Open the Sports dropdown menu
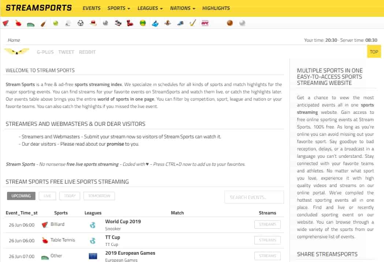 click(119, 8)
